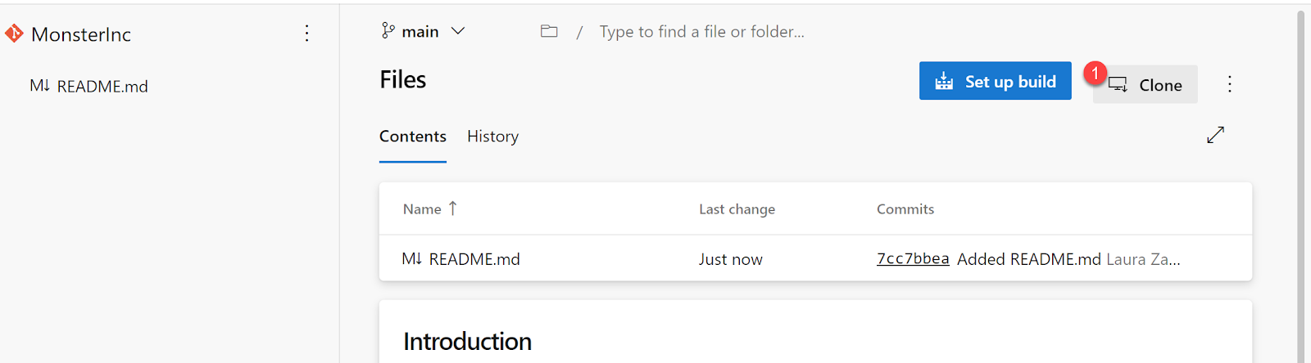The height and width of the screenshot is (363, 1311).
Task: Select README.md in the left file tree
Action: tap(88, 87)
